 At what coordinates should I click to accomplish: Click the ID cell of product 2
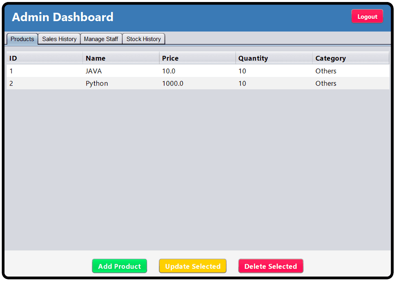coord(11,84)
